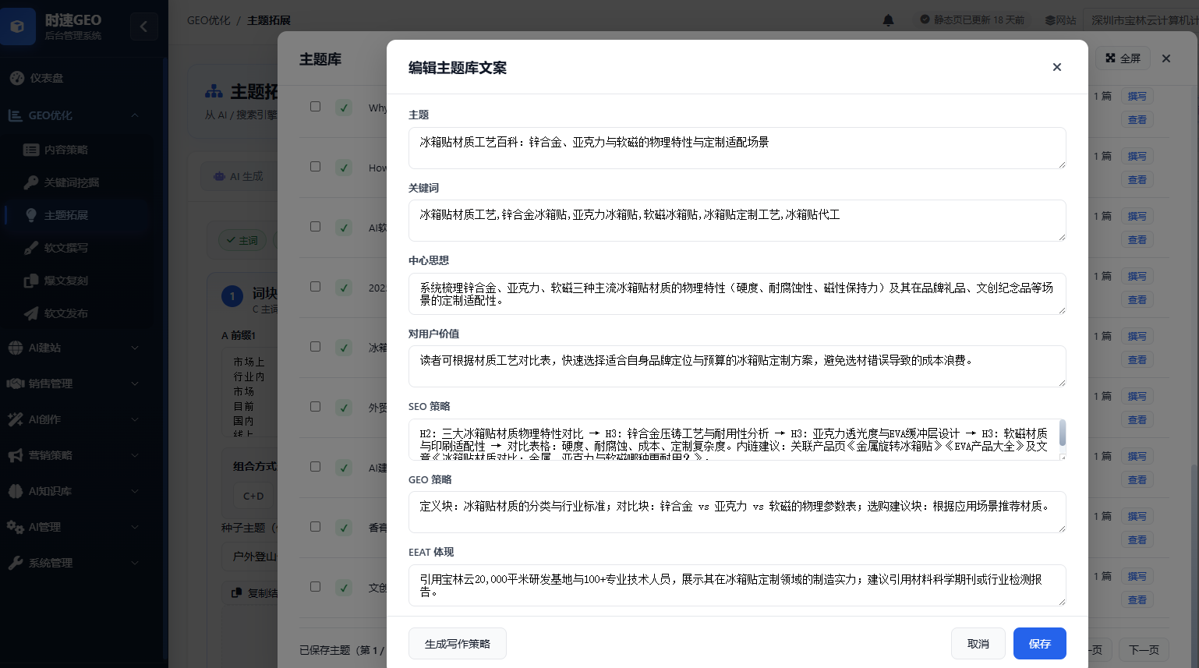The width and height of the screenshot is (1199, 668).
Task: Click the AI创作 magic wand icon
Action: click(x=16, y=419)
